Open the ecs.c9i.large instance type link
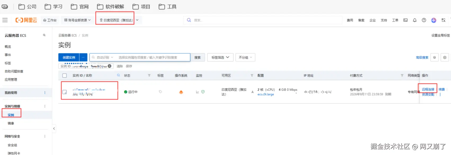Viewport: 451px width, 155px height. 266,94
